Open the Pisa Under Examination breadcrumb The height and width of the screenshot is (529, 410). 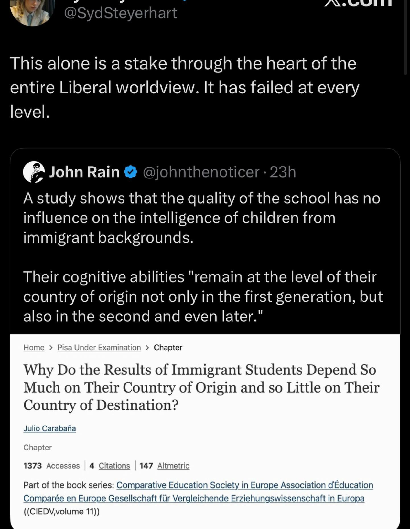pos(99,348)
